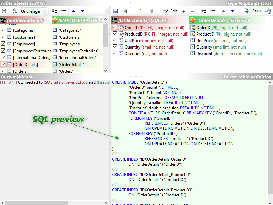Image resolution: width=273 pixels, height=205 pixels.
Task: Uncheck the [Orders] table checkbox
Action: tap(3, 71)
